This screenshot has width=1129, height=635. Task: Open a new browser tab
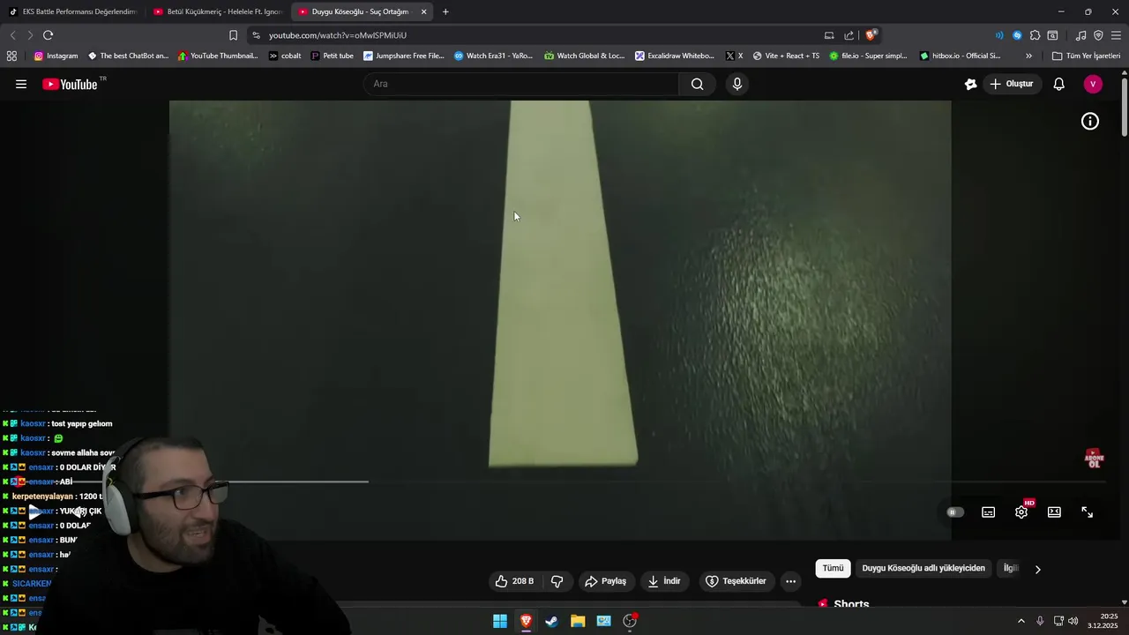pyautogui.click(x=445, y=11)
